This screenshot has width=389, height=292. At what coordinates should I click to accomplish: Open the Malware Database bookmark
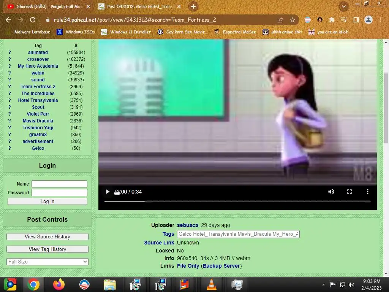[28, 32]
